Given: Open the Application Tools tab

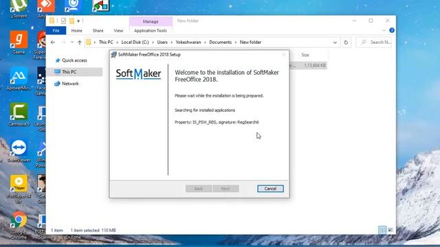Looking at the screenshot, I should click(151, 30).
